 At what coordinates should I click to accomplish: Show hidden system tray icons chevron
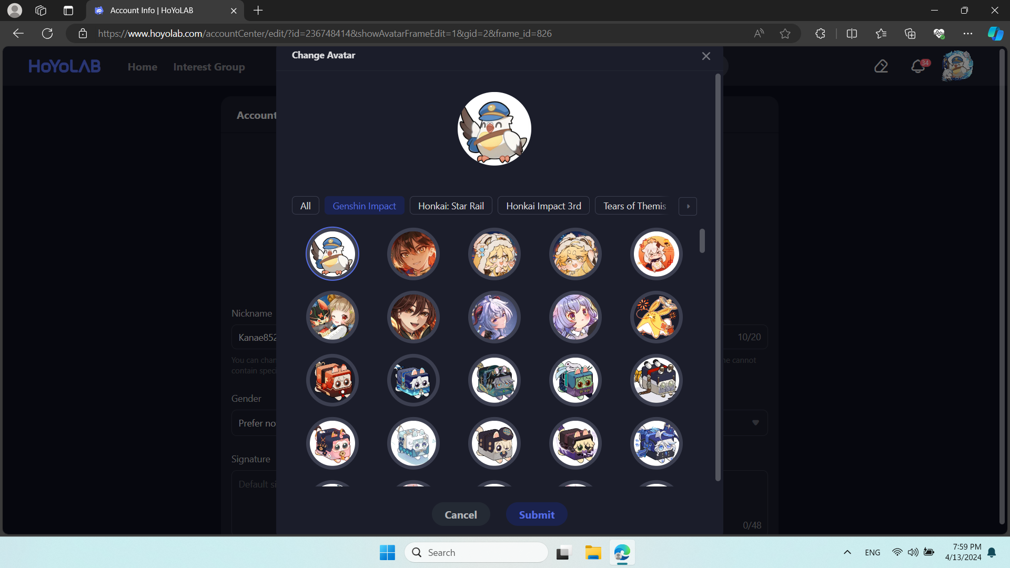click(x=847, y=552)
